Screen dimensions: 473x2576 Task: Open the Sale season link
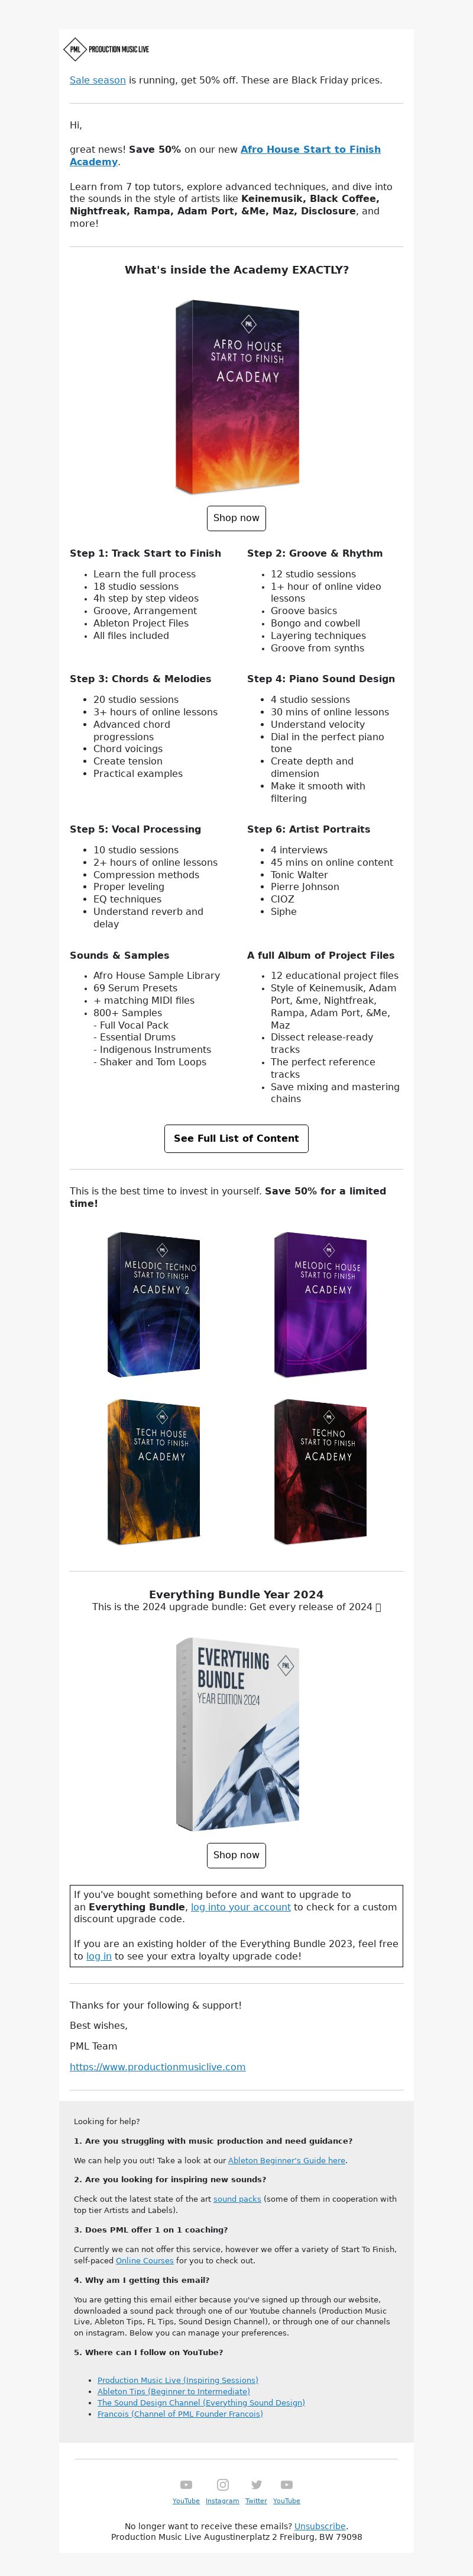98,80
